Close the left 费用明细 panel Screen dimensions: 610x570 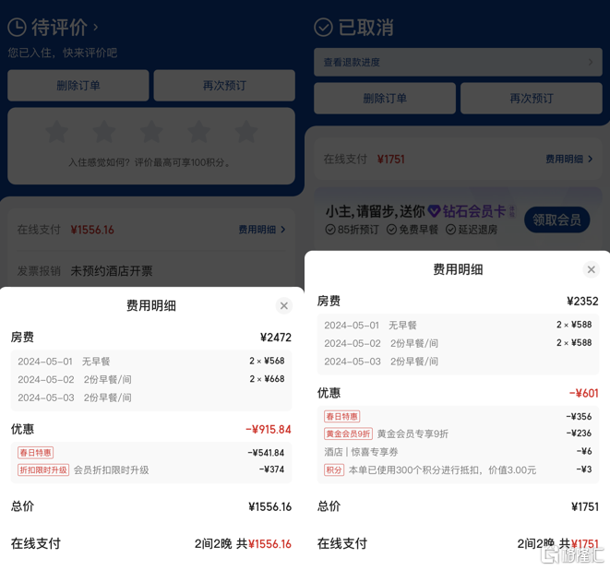[284, 306]
